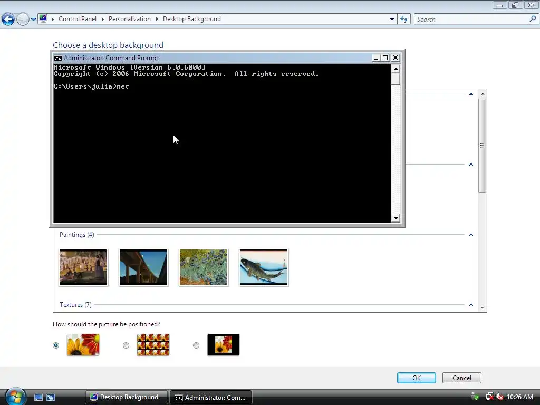The image size is (540, 405).
Task: Click the tiled flowers preview image
Action: click(153, 344)
